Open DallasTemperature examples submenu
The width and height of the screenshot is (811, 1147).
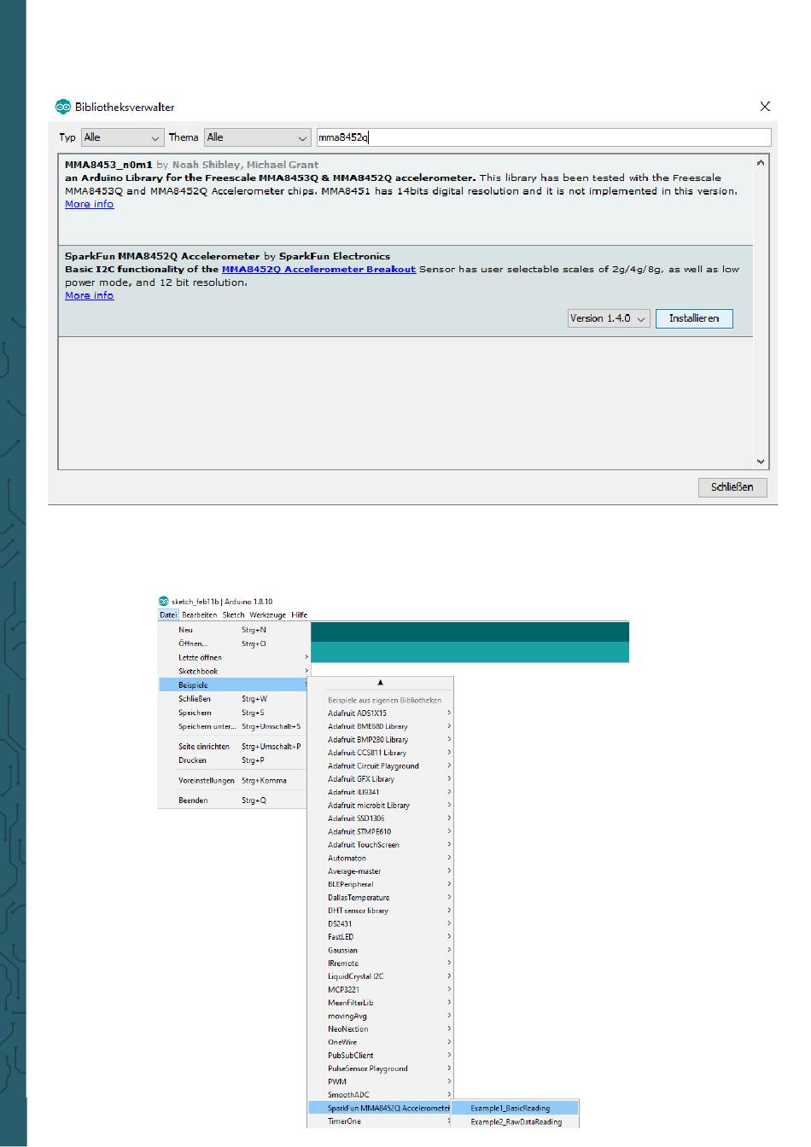[x=381, y=898]
